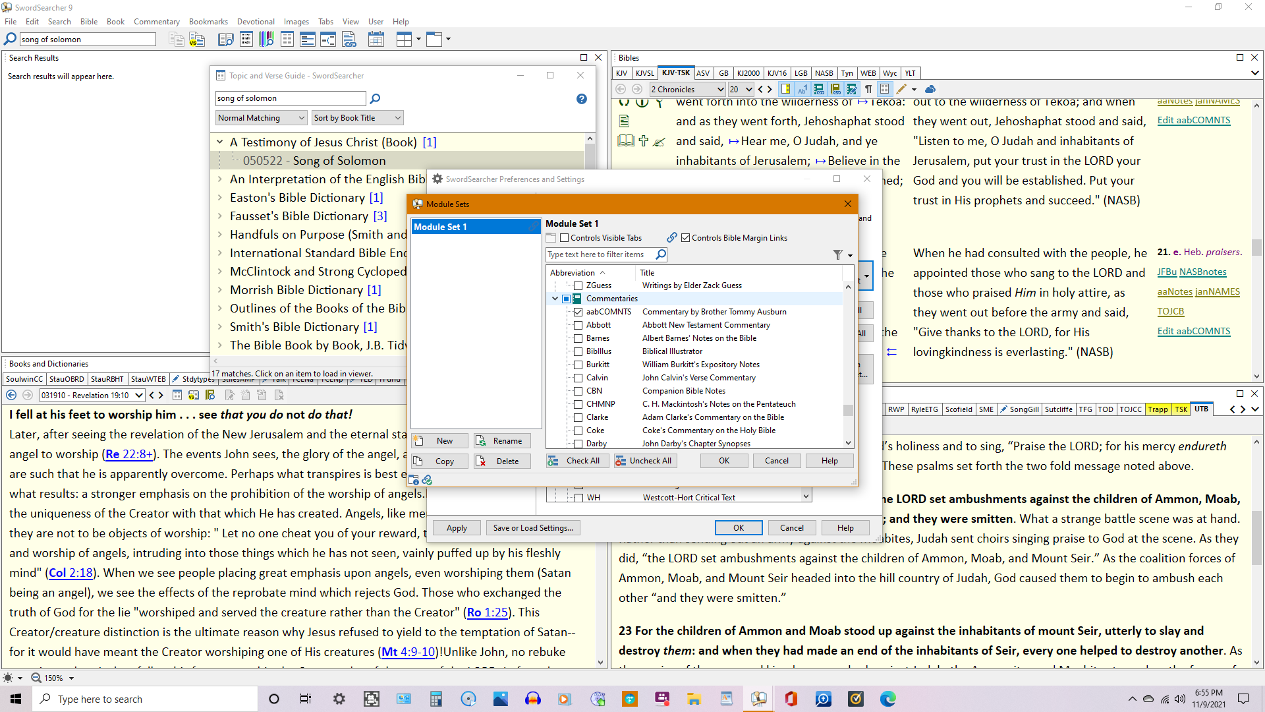The image size is (1265, 712).
Task: Open the verse comparison (VS) toolbar icon
Action: click(197, 40)
